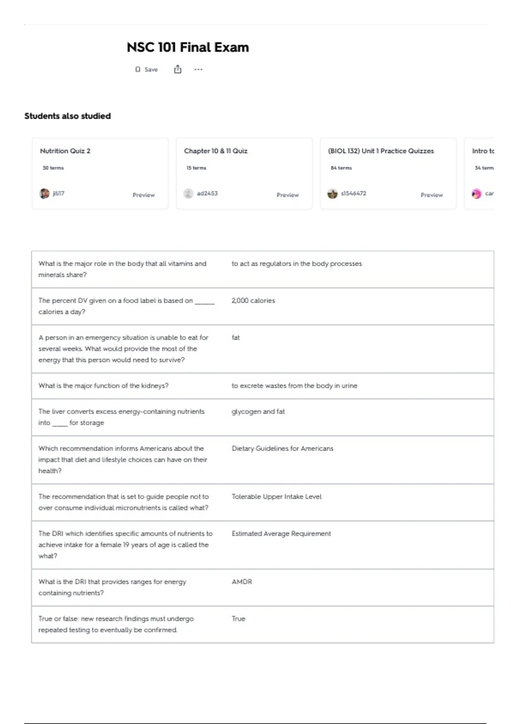Click the s1546472 username link
Screen dimensions: 511x724
point(353,193)
